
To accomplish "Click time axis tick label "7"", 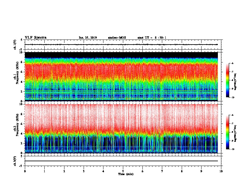I will click(162, 171).
